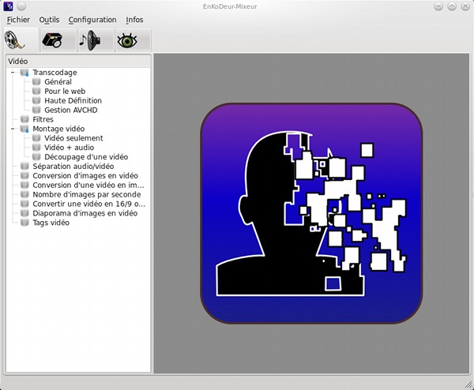Maximize the EnKoDeur-Mixeur window
This screenshot has height=390, width=474.
pos(452,6)
